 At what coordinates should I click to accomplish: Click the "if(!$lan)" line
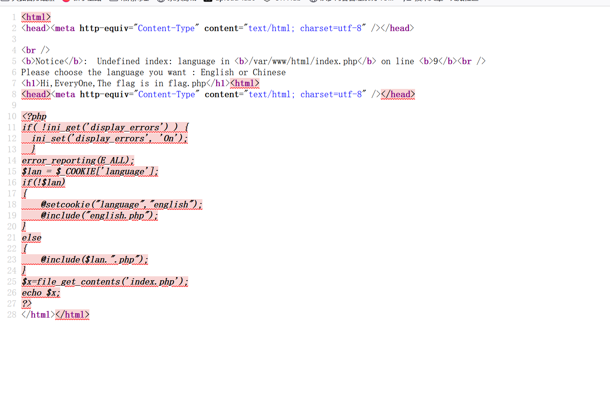[x=43, y=183]
